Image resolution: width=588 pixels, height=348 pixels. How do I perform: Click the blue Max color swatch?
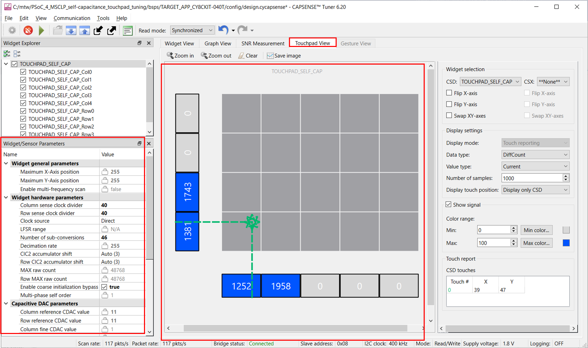pyautogui.click(x=566, y=243)
